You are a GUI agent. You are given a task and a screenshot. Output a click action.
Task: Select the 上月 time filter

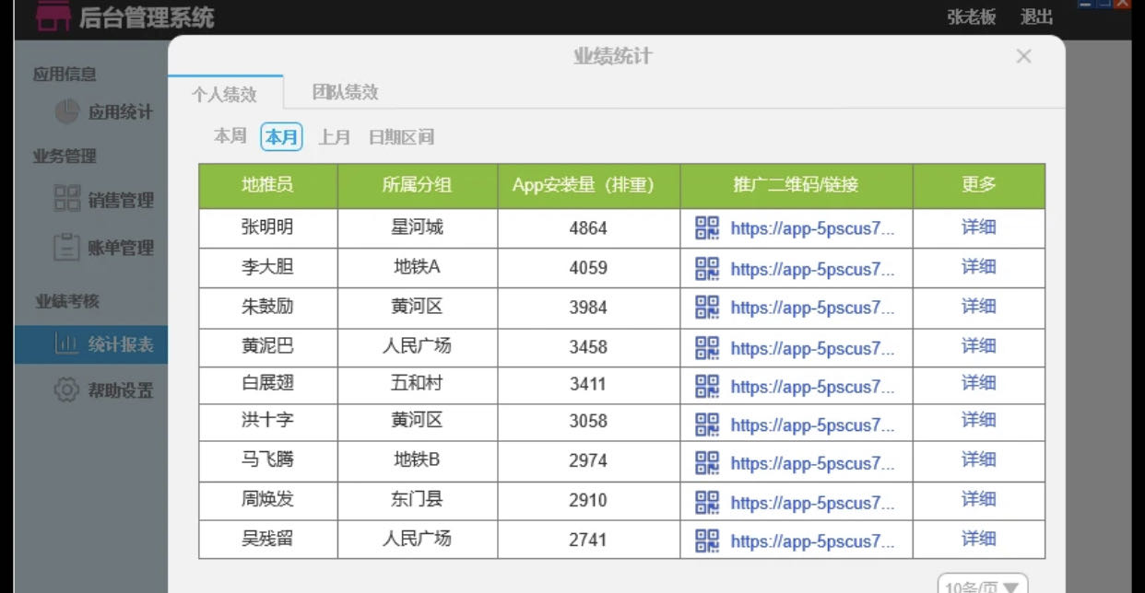pyautogui.click(x=335, y=137)
